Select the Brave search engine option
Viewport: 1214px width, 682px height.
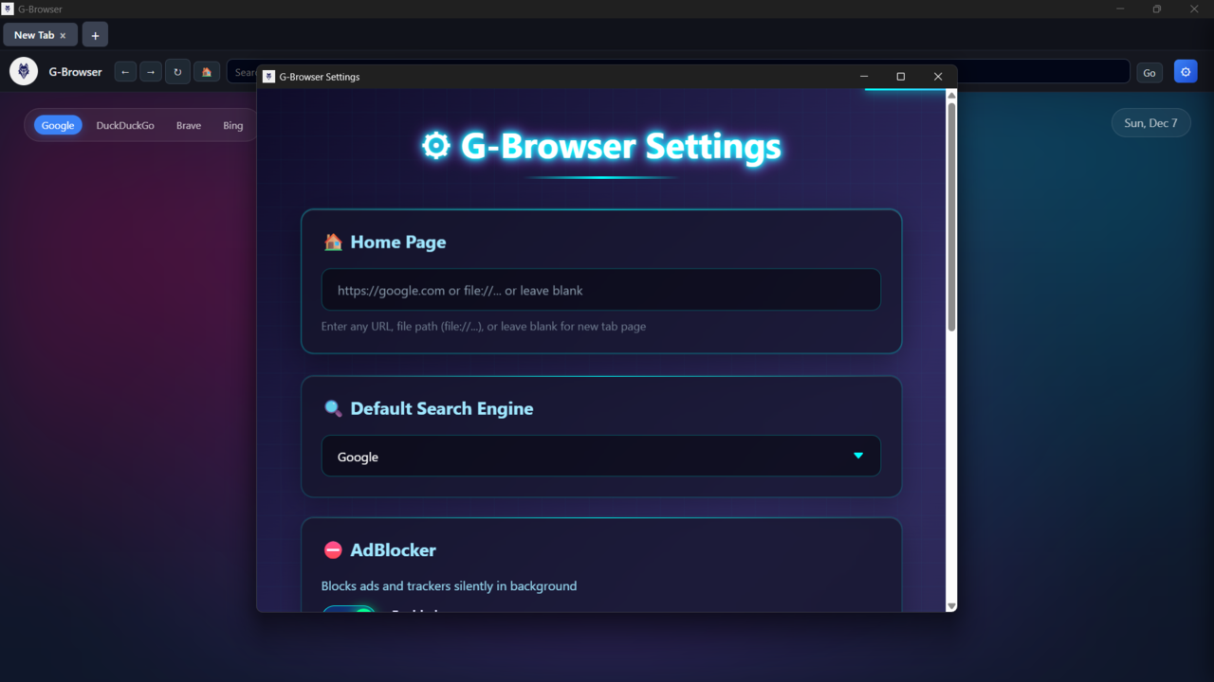188,124
